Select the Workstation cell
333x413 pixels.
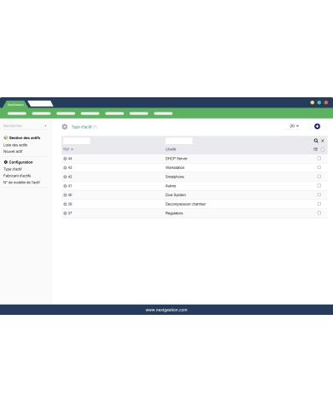coord(175,168)
